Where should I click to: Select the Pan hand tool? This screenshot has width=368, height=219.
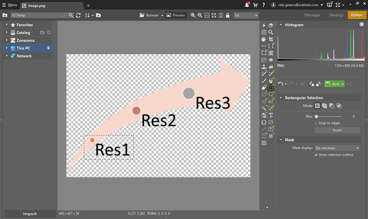pyautogui.click(x=264, y=39)
